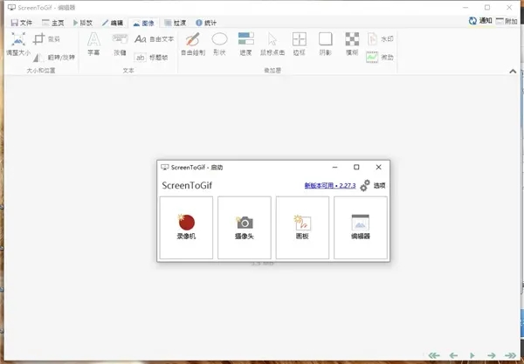Open the 统计 statistics tab
Viewport: 524px width, 364px height.
click(x=206, y=22)
